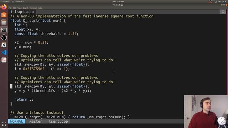Click the X-logo app icon in the dock

coord(4,45)
